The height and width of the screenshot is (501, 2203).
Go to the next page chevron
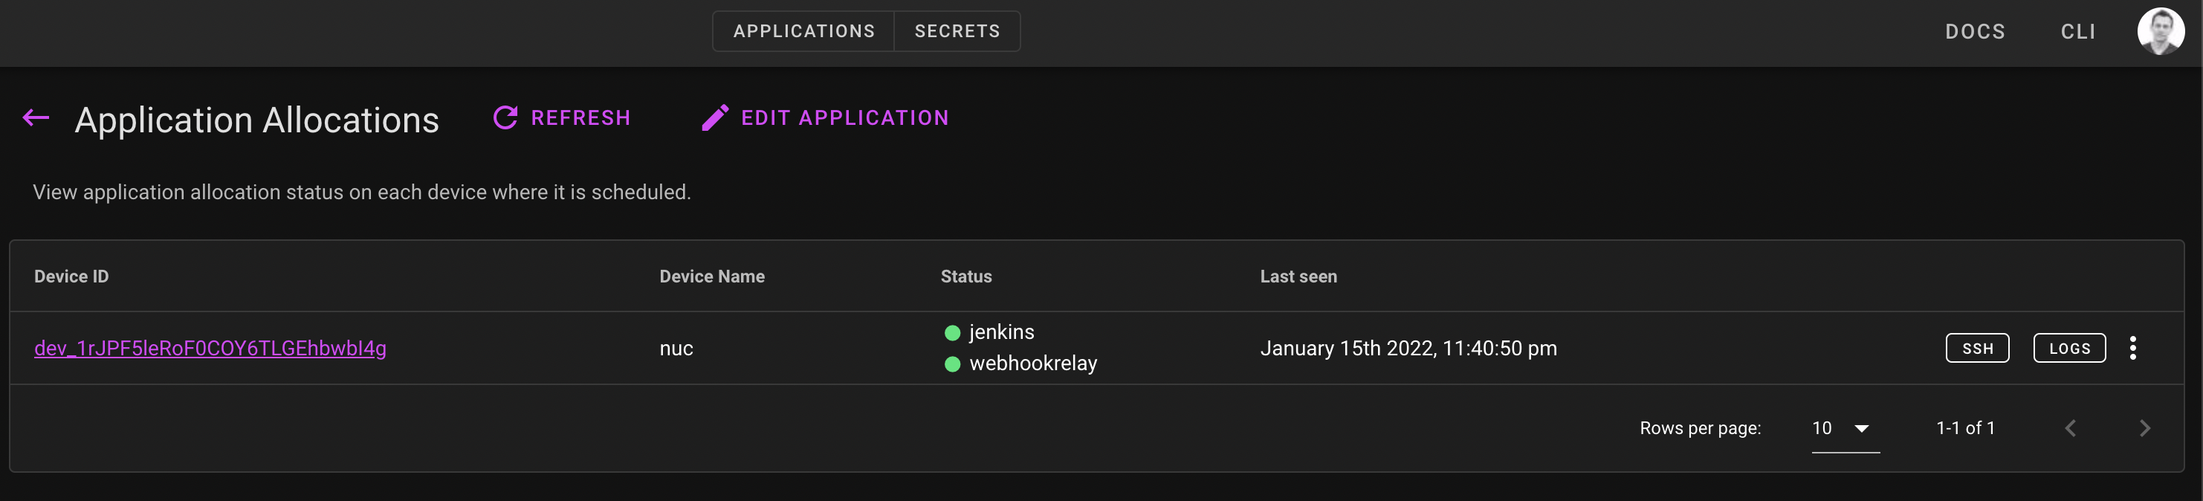tap(2144, 428)
